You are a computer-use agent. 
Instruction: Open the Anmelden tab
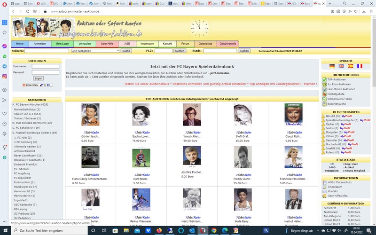pyautogui.click(x=40, y=44)
